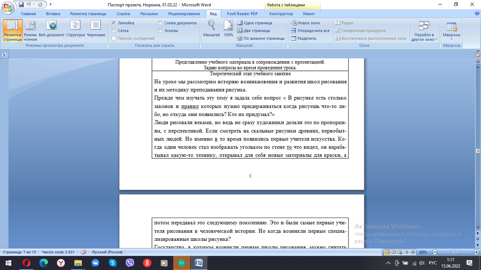
Task: Open the Ссылки ribbon tab
Action: (123, 14)
